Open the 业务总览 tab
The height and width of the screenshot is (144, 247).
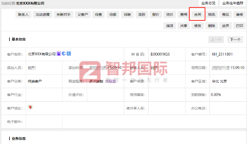point(208,3)
